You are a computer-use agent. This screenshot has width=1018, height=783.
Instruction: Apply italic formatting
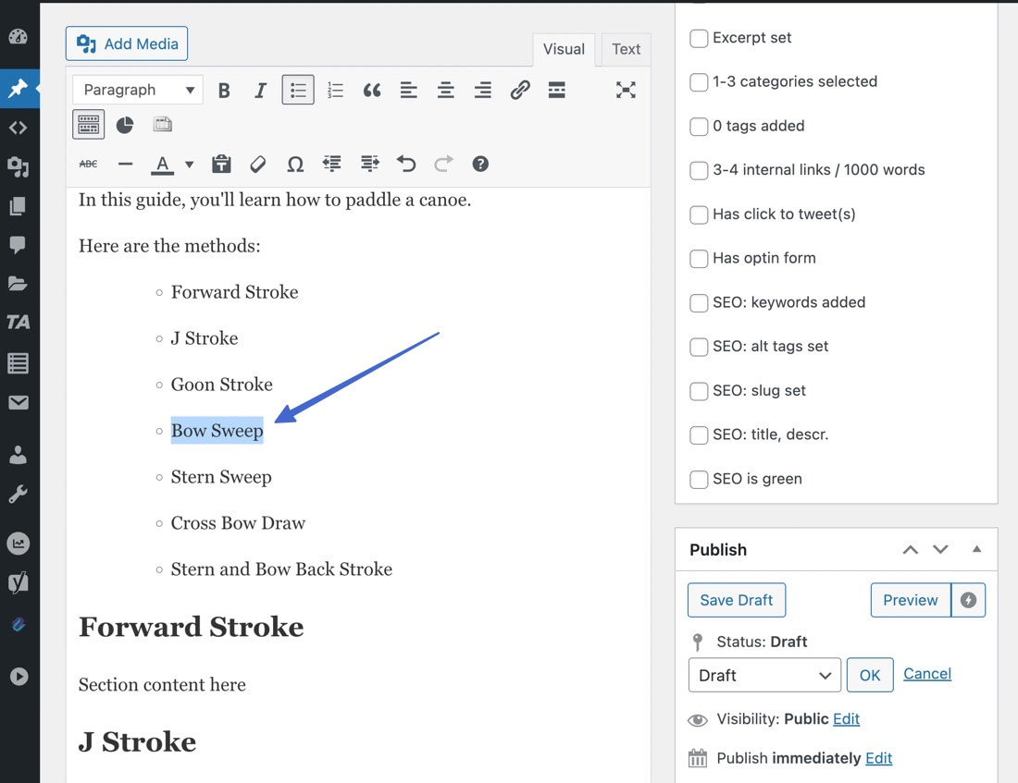pyautogui.click(x=260, y=90)
